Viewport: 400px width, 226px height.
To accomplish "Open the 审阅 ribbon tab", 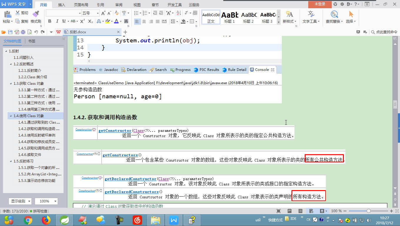I will click(119, 5).
